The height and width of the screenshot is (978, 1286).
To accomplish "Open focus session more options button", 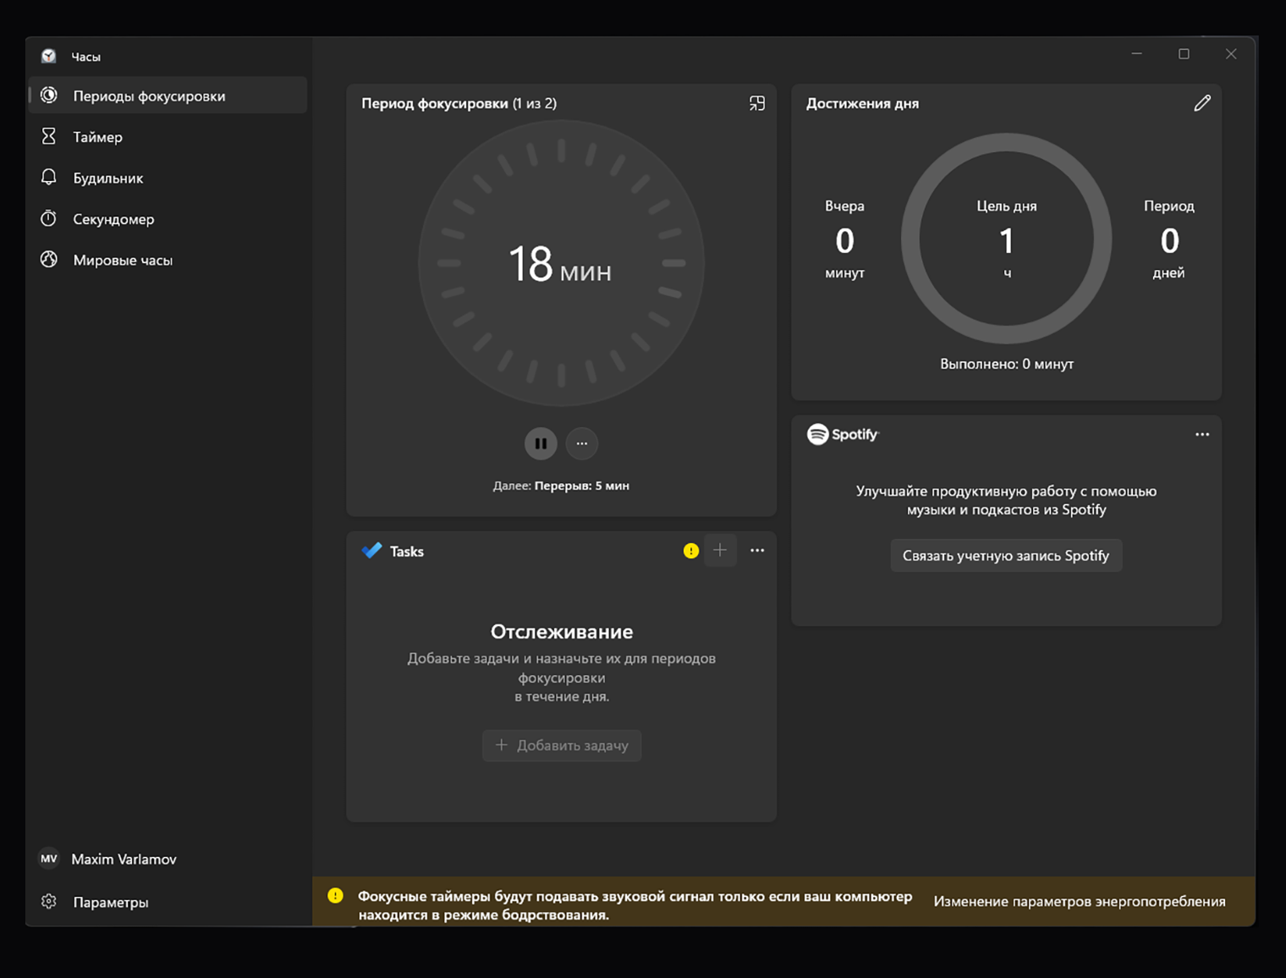I will coord(582,443).
